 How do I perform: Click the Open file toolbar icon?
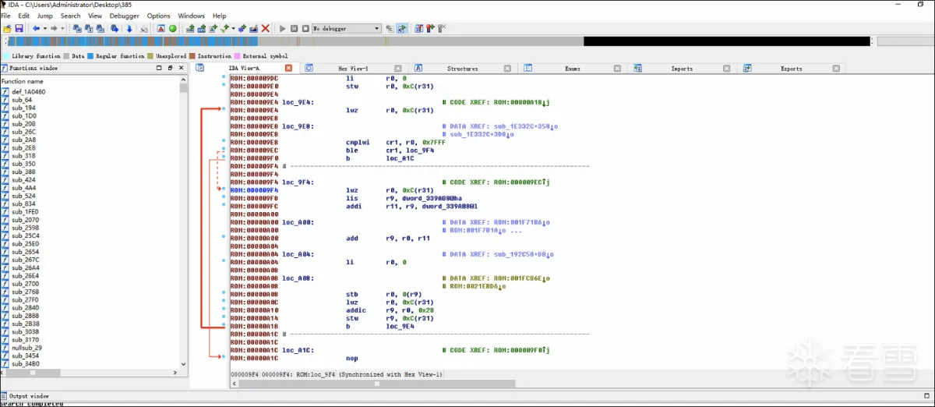click(7, 29)
